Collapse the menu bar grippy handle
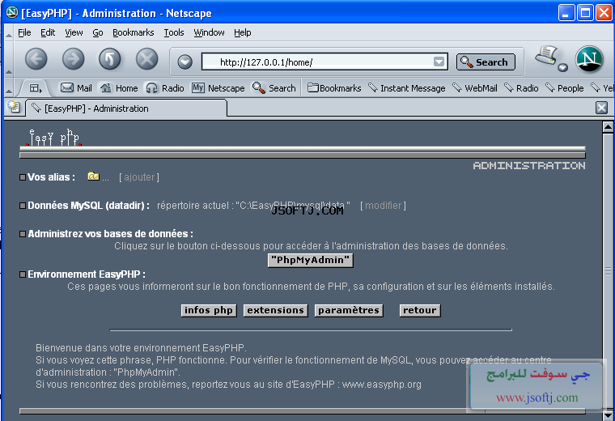This screenshot has width=615, height=421. tap(9, 33)
